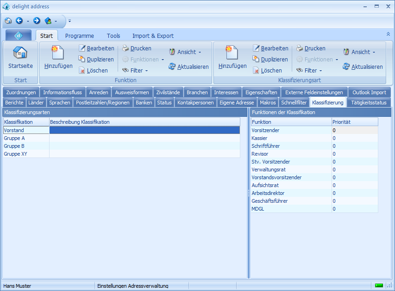Screen dimensions: 395x291
Task: Click the back arrow in quick toolbar
Action: click(x=19, y=21)
